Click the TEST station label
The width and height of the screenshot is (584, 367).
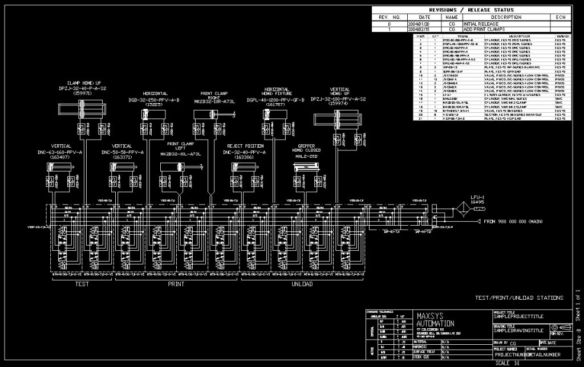(82, 284)
